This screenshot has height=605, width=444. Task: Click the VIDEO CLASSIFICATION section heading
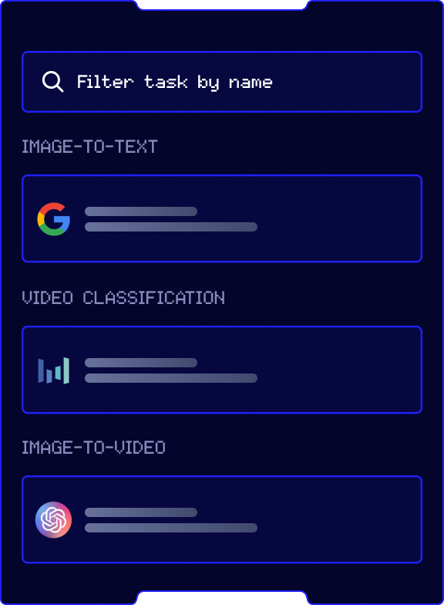[x=123, y=298]
